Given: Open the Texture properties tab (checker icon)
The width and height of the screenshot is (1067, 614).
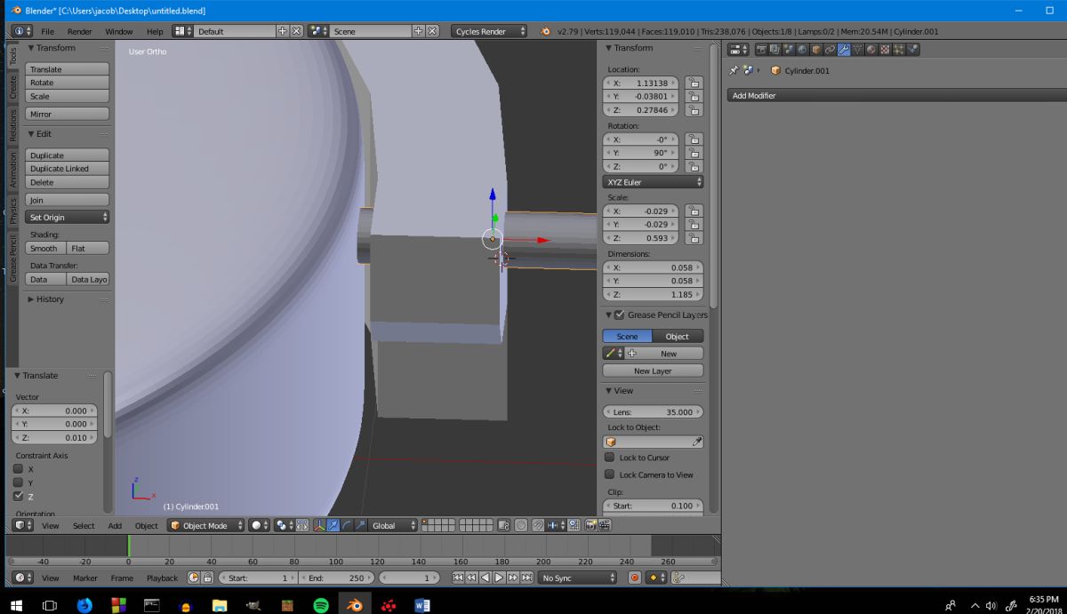Looking at the screenshot, I should tap(885, 49).
